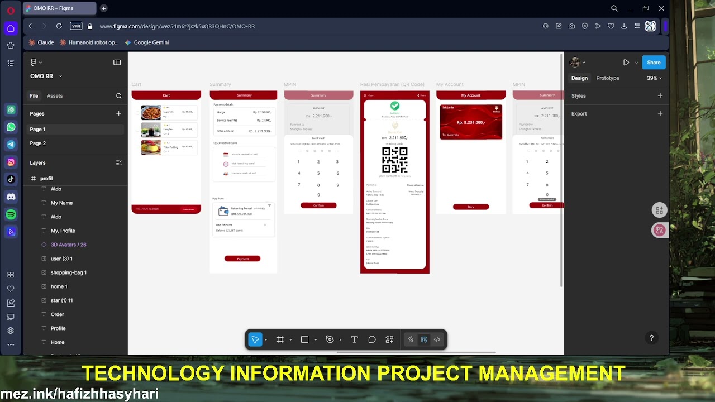Reload the current page

[59, 26]
